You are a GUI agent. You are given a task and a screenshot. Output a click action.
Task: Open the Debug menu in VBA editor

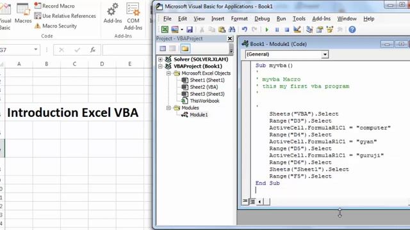tap(262, 19)
